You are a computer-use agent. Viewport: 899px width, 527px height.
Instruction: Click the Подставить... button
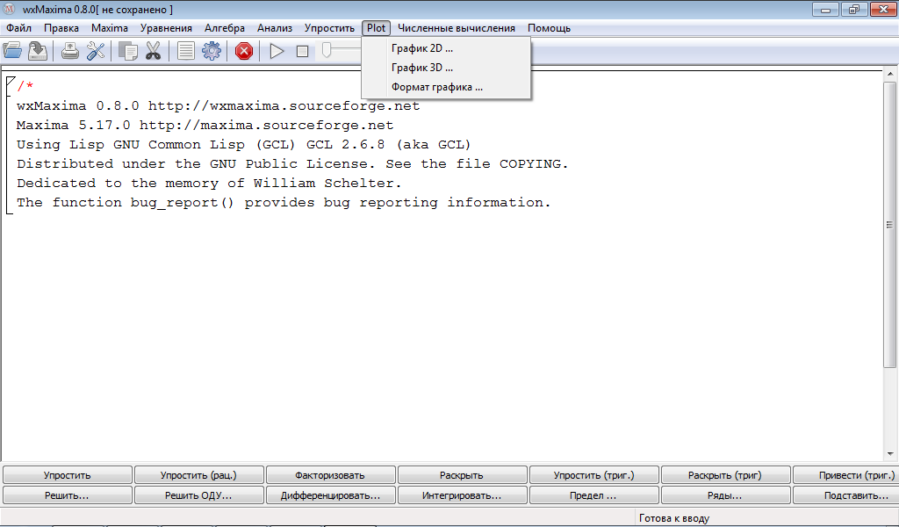tap(846, 495)
